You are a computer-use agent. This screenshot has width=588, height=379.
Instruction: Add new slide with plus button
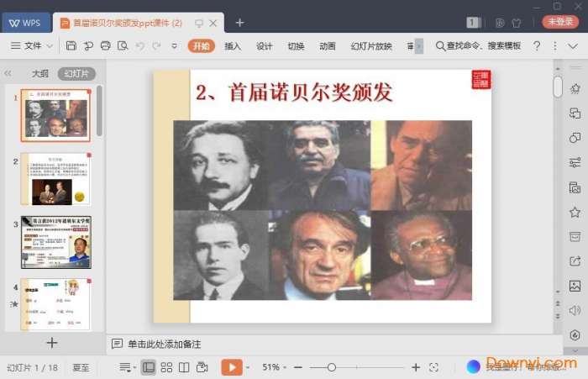coord(52,342)
